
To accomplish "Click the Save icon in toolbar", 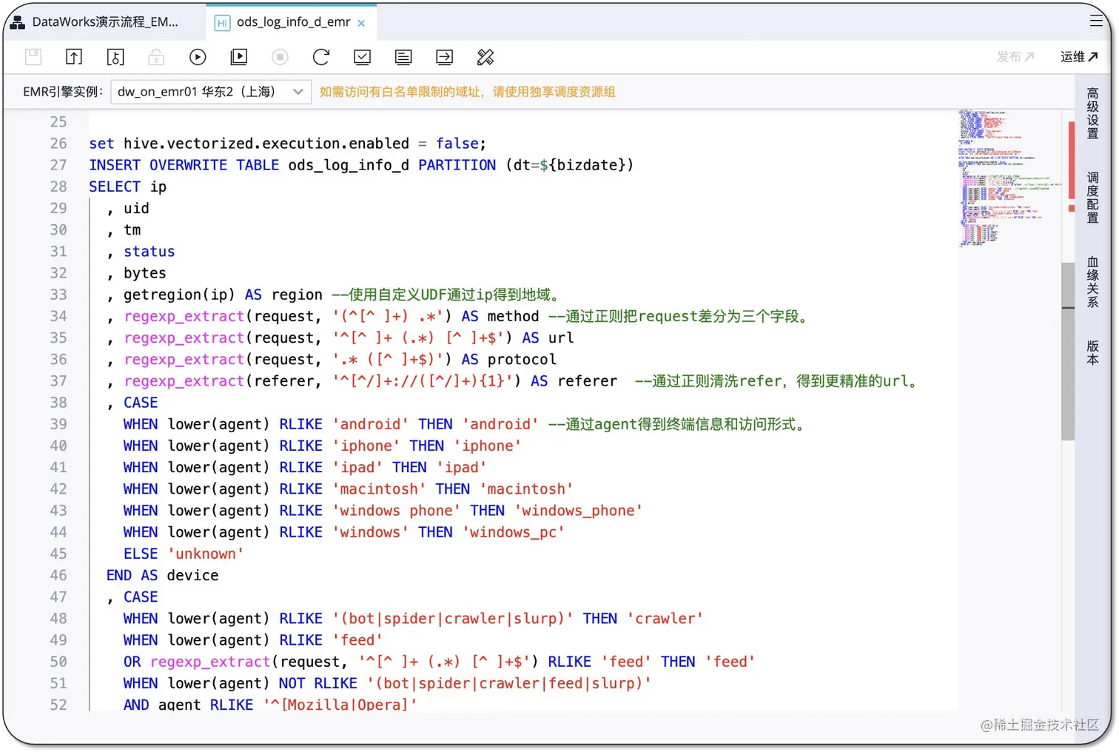I will [x=33, y=57].
